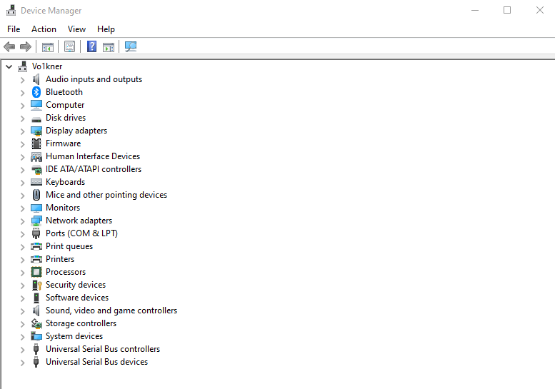Click the Keyboards icon
The image size is (555, 389).
click(x=36, y=182)
